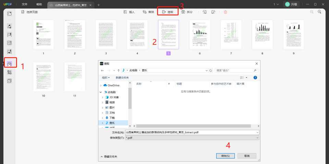Rotate selected page clockwise
The image size is (329, 164).
[x=213, y=12]
